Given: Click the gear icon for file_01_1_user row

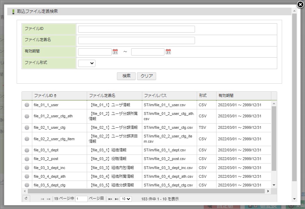Looking at the screenshot, I should point(27,104).
